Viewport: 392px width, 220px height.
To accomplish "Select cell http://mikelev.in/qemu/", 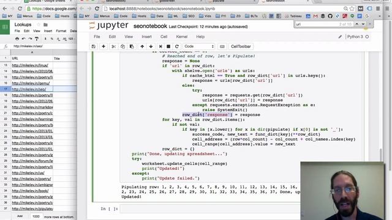I will pos(31,83).
